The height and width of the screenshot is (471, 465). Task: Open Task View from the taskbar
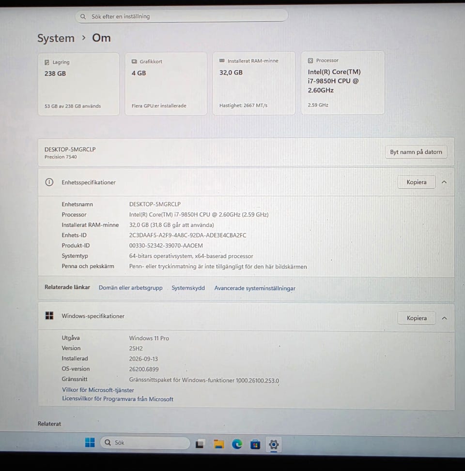(x=200, y=443)
